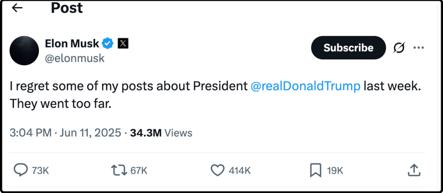This screenshot has width=443, height=193.
Task: Click the 34.3M Views count
Action: click(161, 133)
